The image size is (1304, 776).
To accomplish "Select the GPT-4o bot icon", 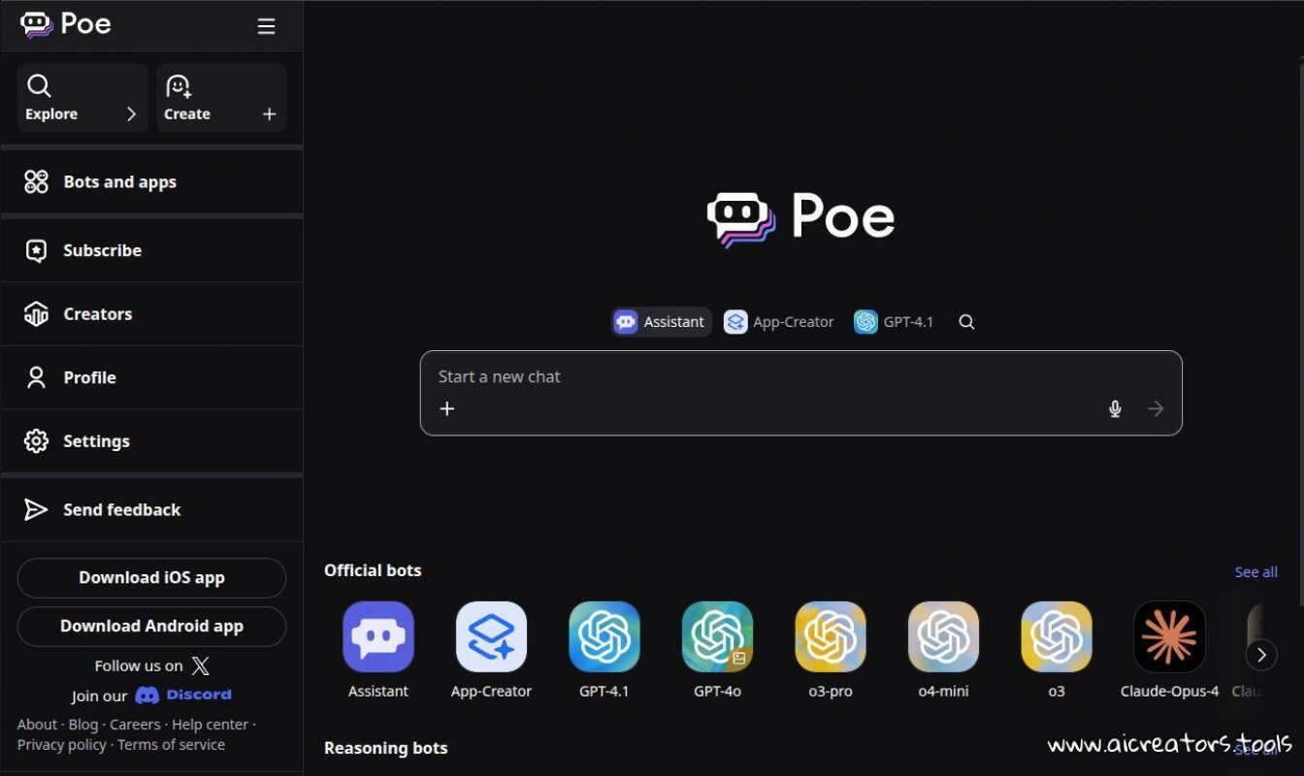I will click(x=717, y=637).
